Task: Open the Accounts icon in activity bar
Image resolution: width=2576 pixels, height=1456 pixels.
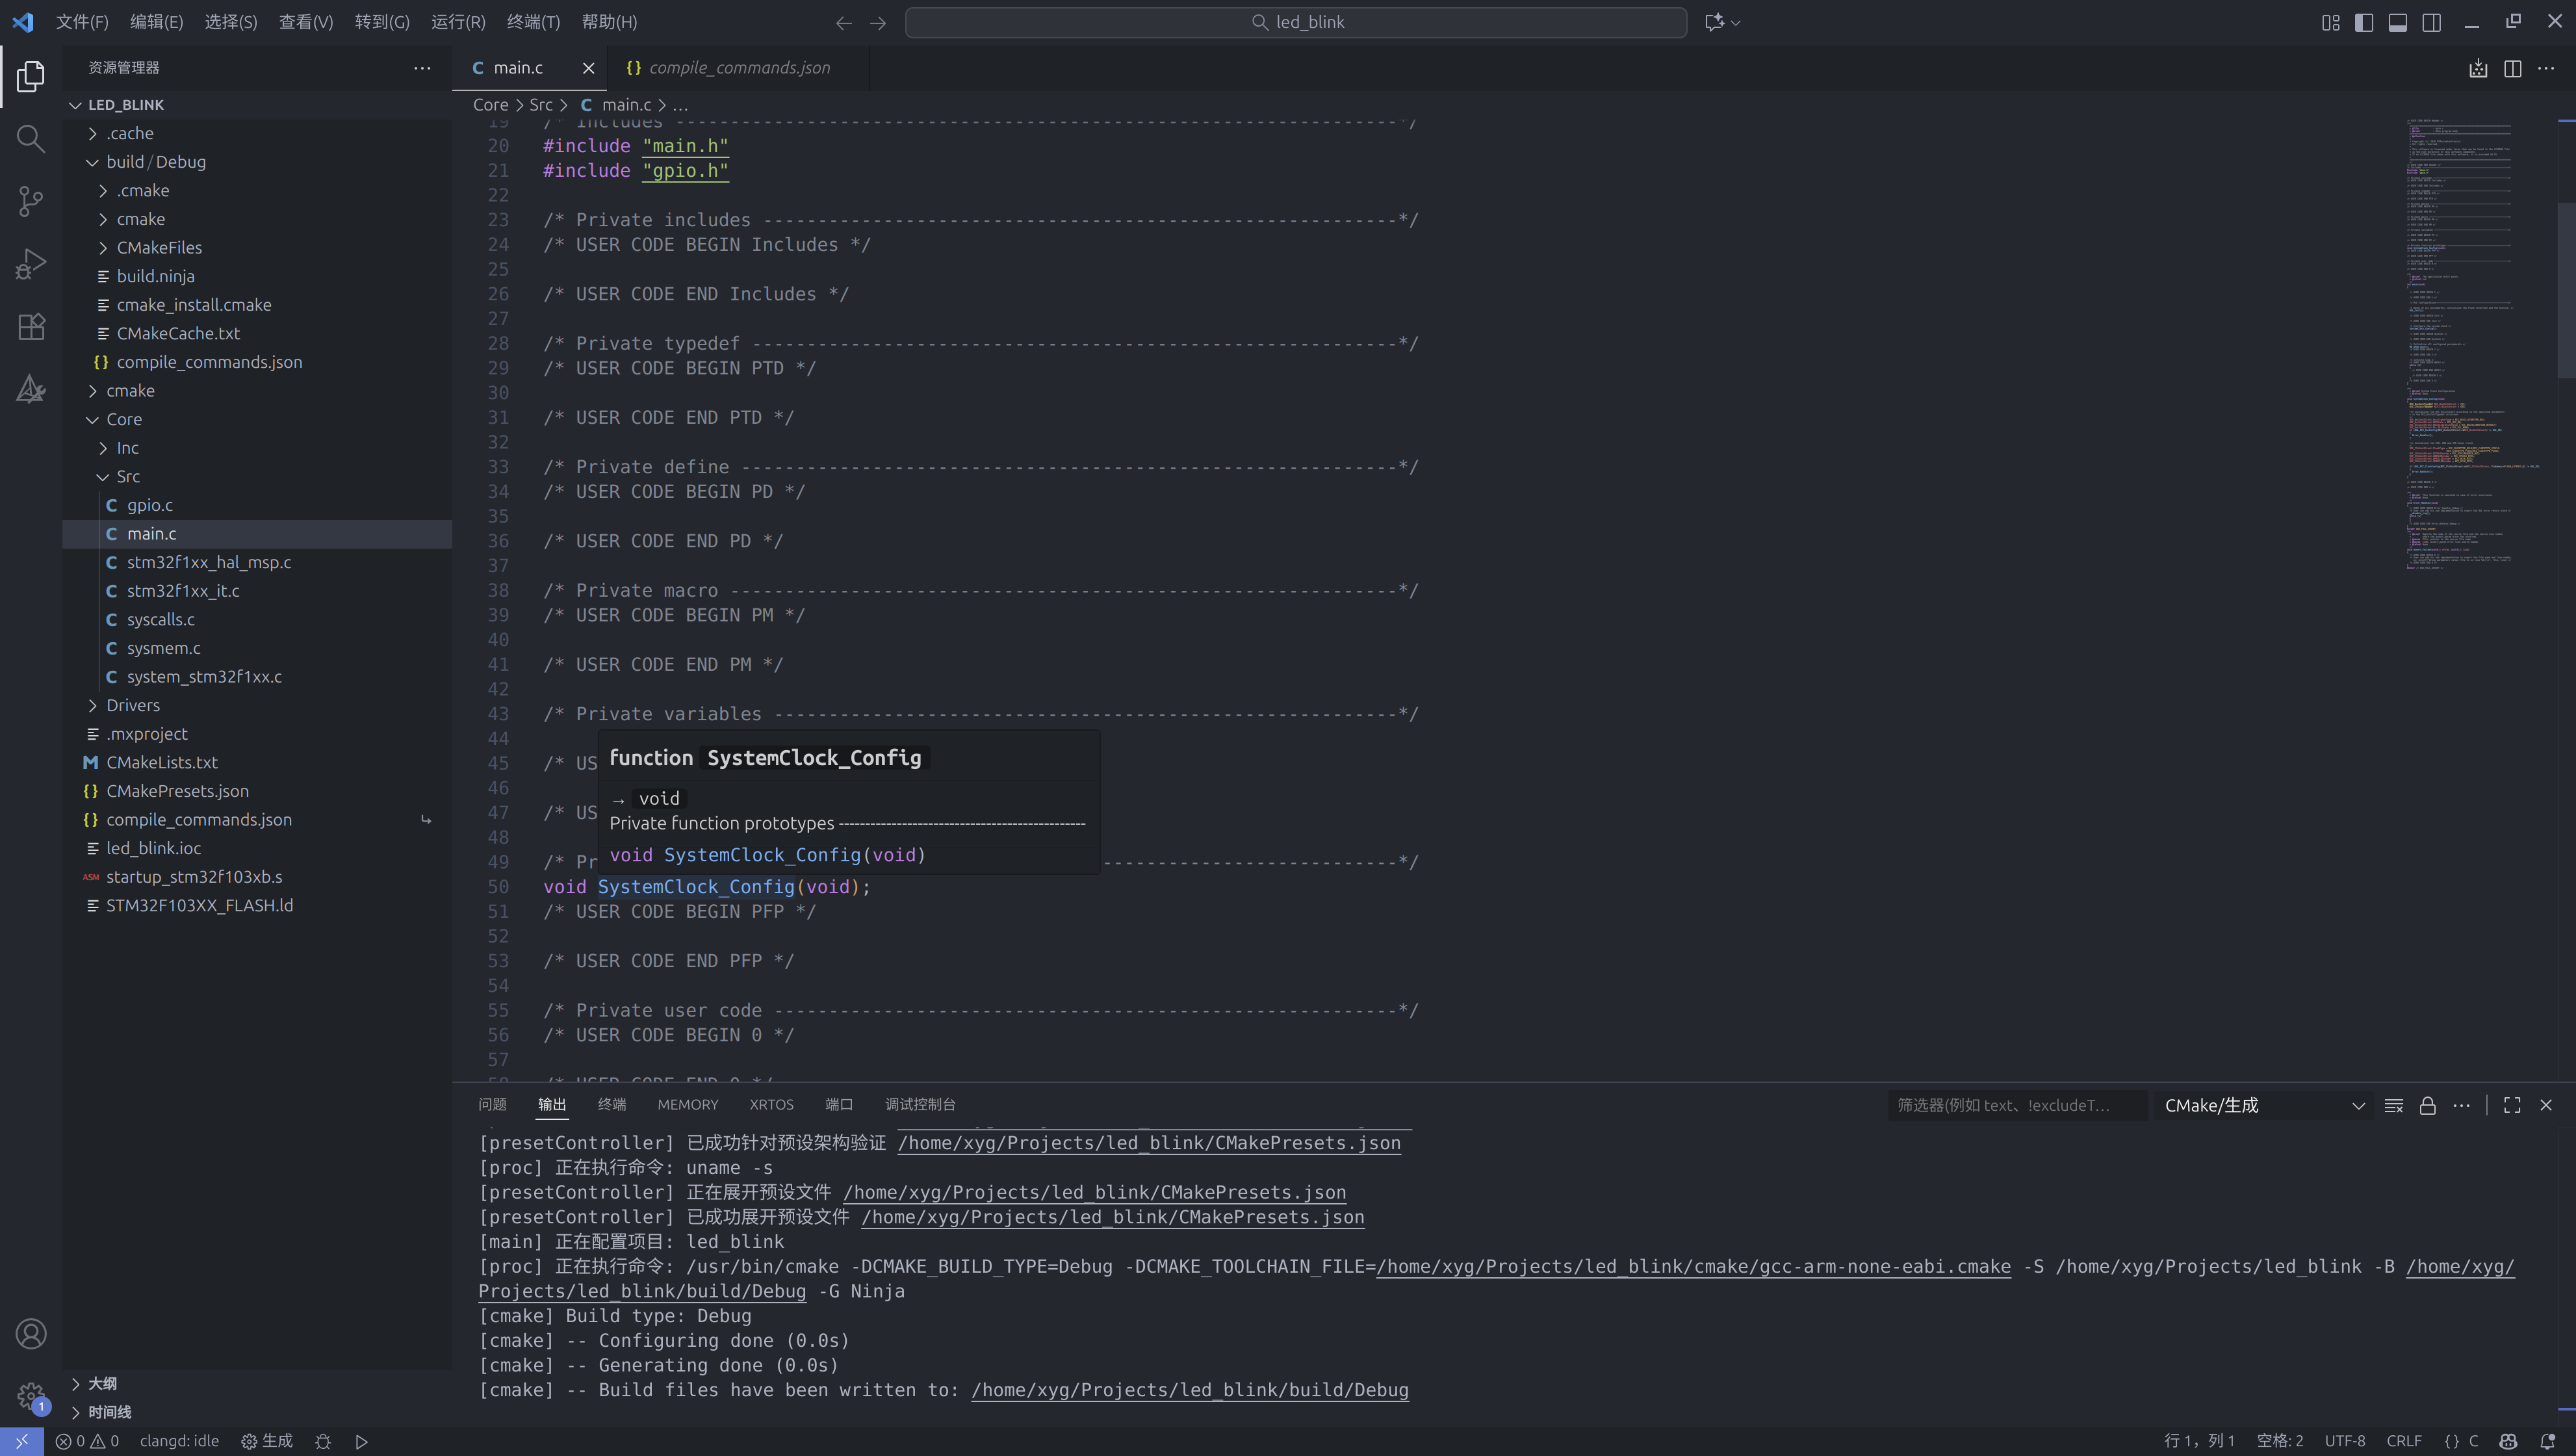Action: (31, 1333)
